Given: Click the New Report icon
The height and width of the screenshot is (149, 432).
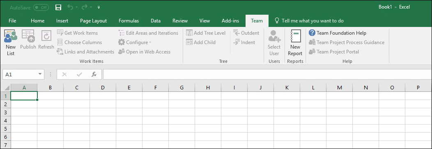Looking at the screenshot, I should tap(295, 36).
